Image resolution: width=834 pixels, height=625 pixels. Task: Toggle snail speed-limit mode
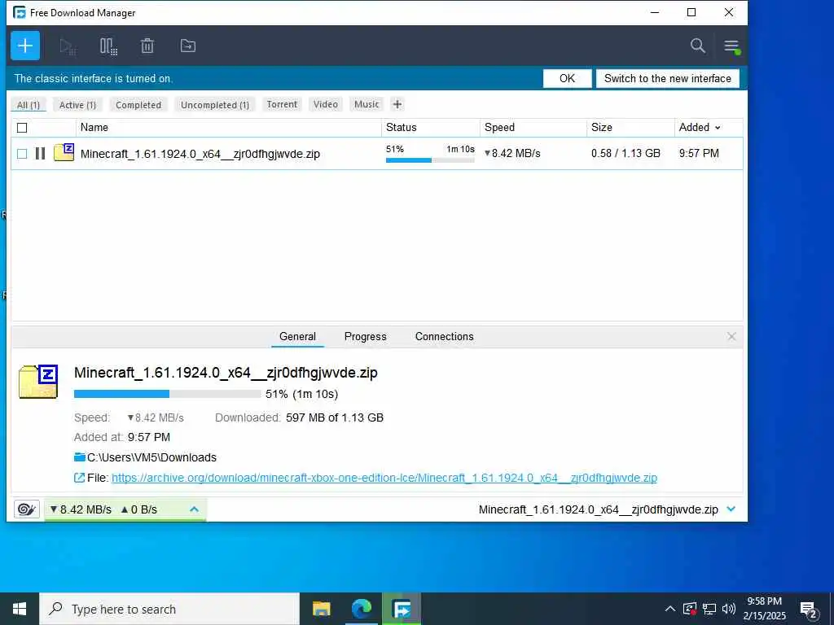[26, 509]
